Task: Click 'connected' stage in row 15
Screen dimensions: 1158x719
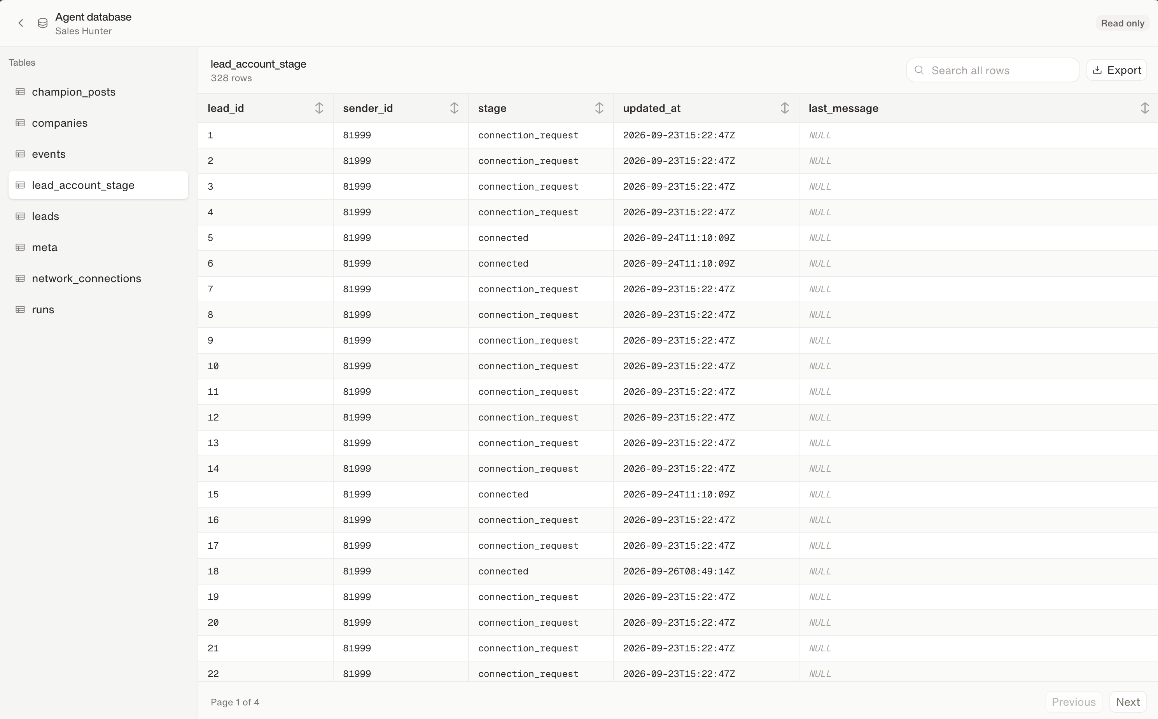Action: click(503, 494)
